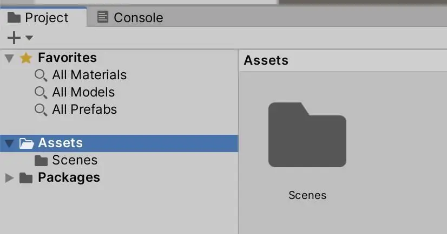Image resolution: width=447 pixels, height=234 pixels.
Task: Click the Console tab list icon
Action: point(103,17)
